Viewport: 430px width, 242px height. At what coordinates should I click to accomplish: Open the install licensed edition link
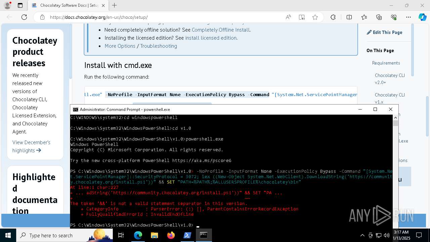pyautogui.click(x=211, y=38)
